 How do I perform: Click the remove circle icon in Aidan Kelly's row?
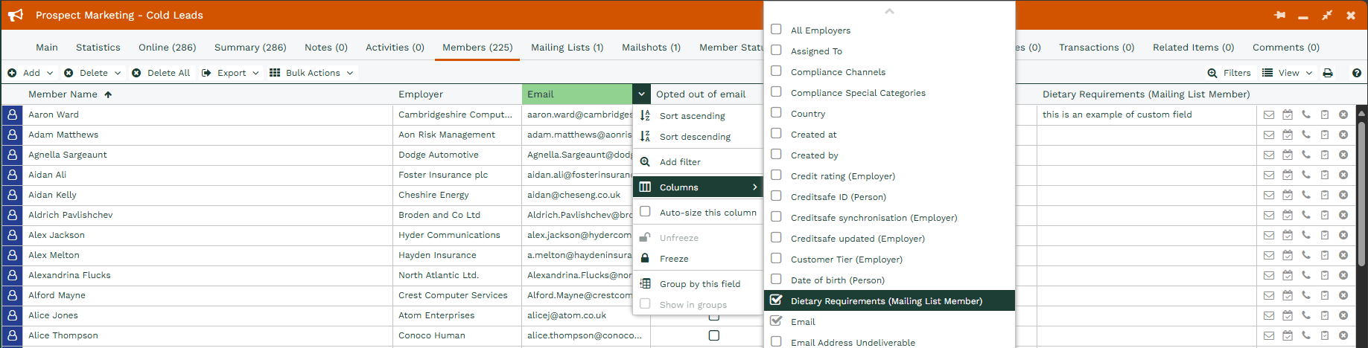(1343, 195)
